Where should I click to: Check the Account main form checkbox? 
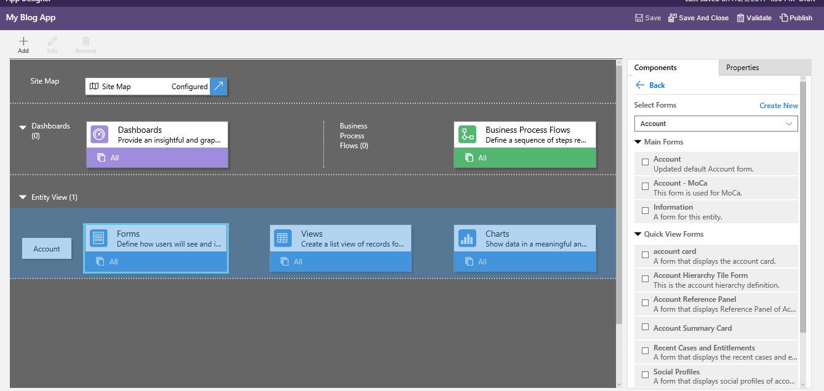pyautogui.click(x=645, y=162)
